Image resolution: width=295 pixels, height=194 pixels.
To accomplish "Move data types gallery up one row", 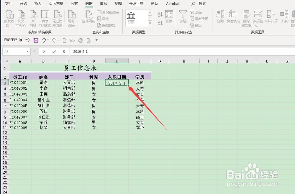I will point(150,12).
